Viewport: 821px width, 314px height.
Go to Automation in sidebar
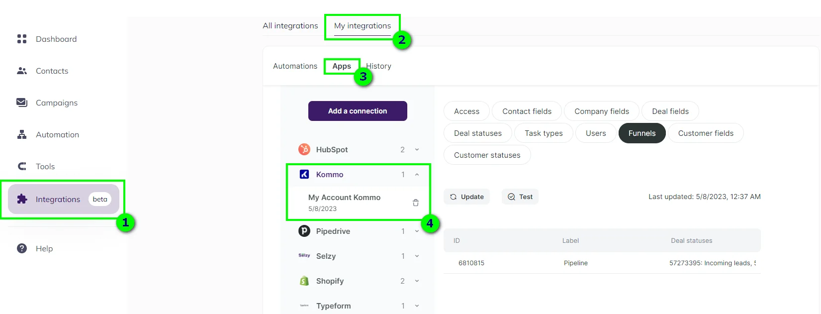click(x=57, y=134)
